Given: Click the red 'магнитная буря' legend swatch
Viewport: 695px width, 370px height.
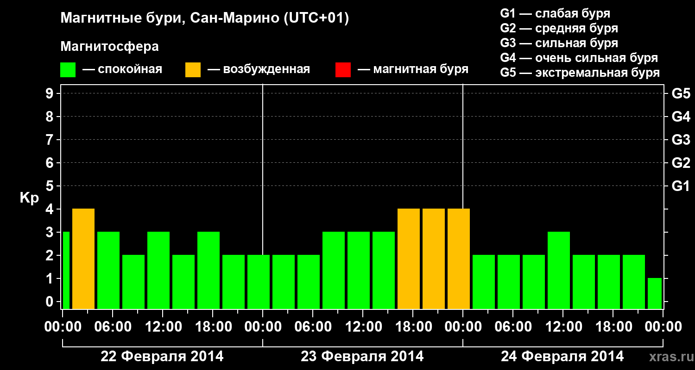Looking at the screenshot, I should [343, 70].
